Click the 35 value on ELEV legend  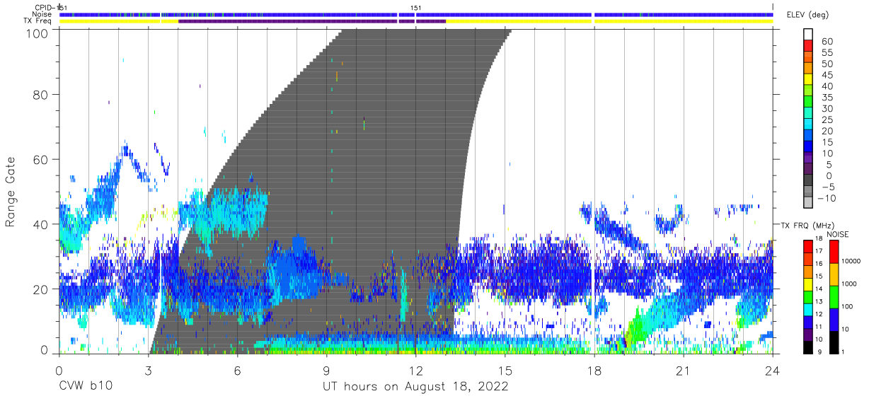[827, 97]
